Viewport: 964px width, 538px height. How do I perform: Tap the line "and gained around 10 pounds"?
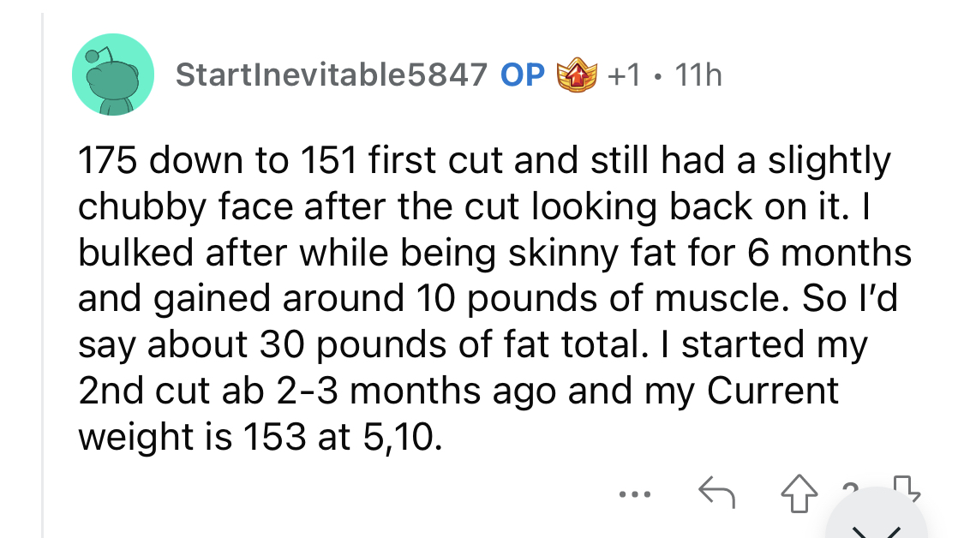tap(488, 299)
